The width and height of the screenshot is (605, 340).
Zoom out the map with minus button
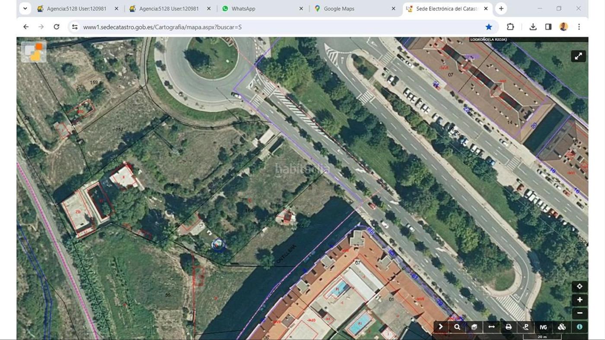click(x=580, y=313)
